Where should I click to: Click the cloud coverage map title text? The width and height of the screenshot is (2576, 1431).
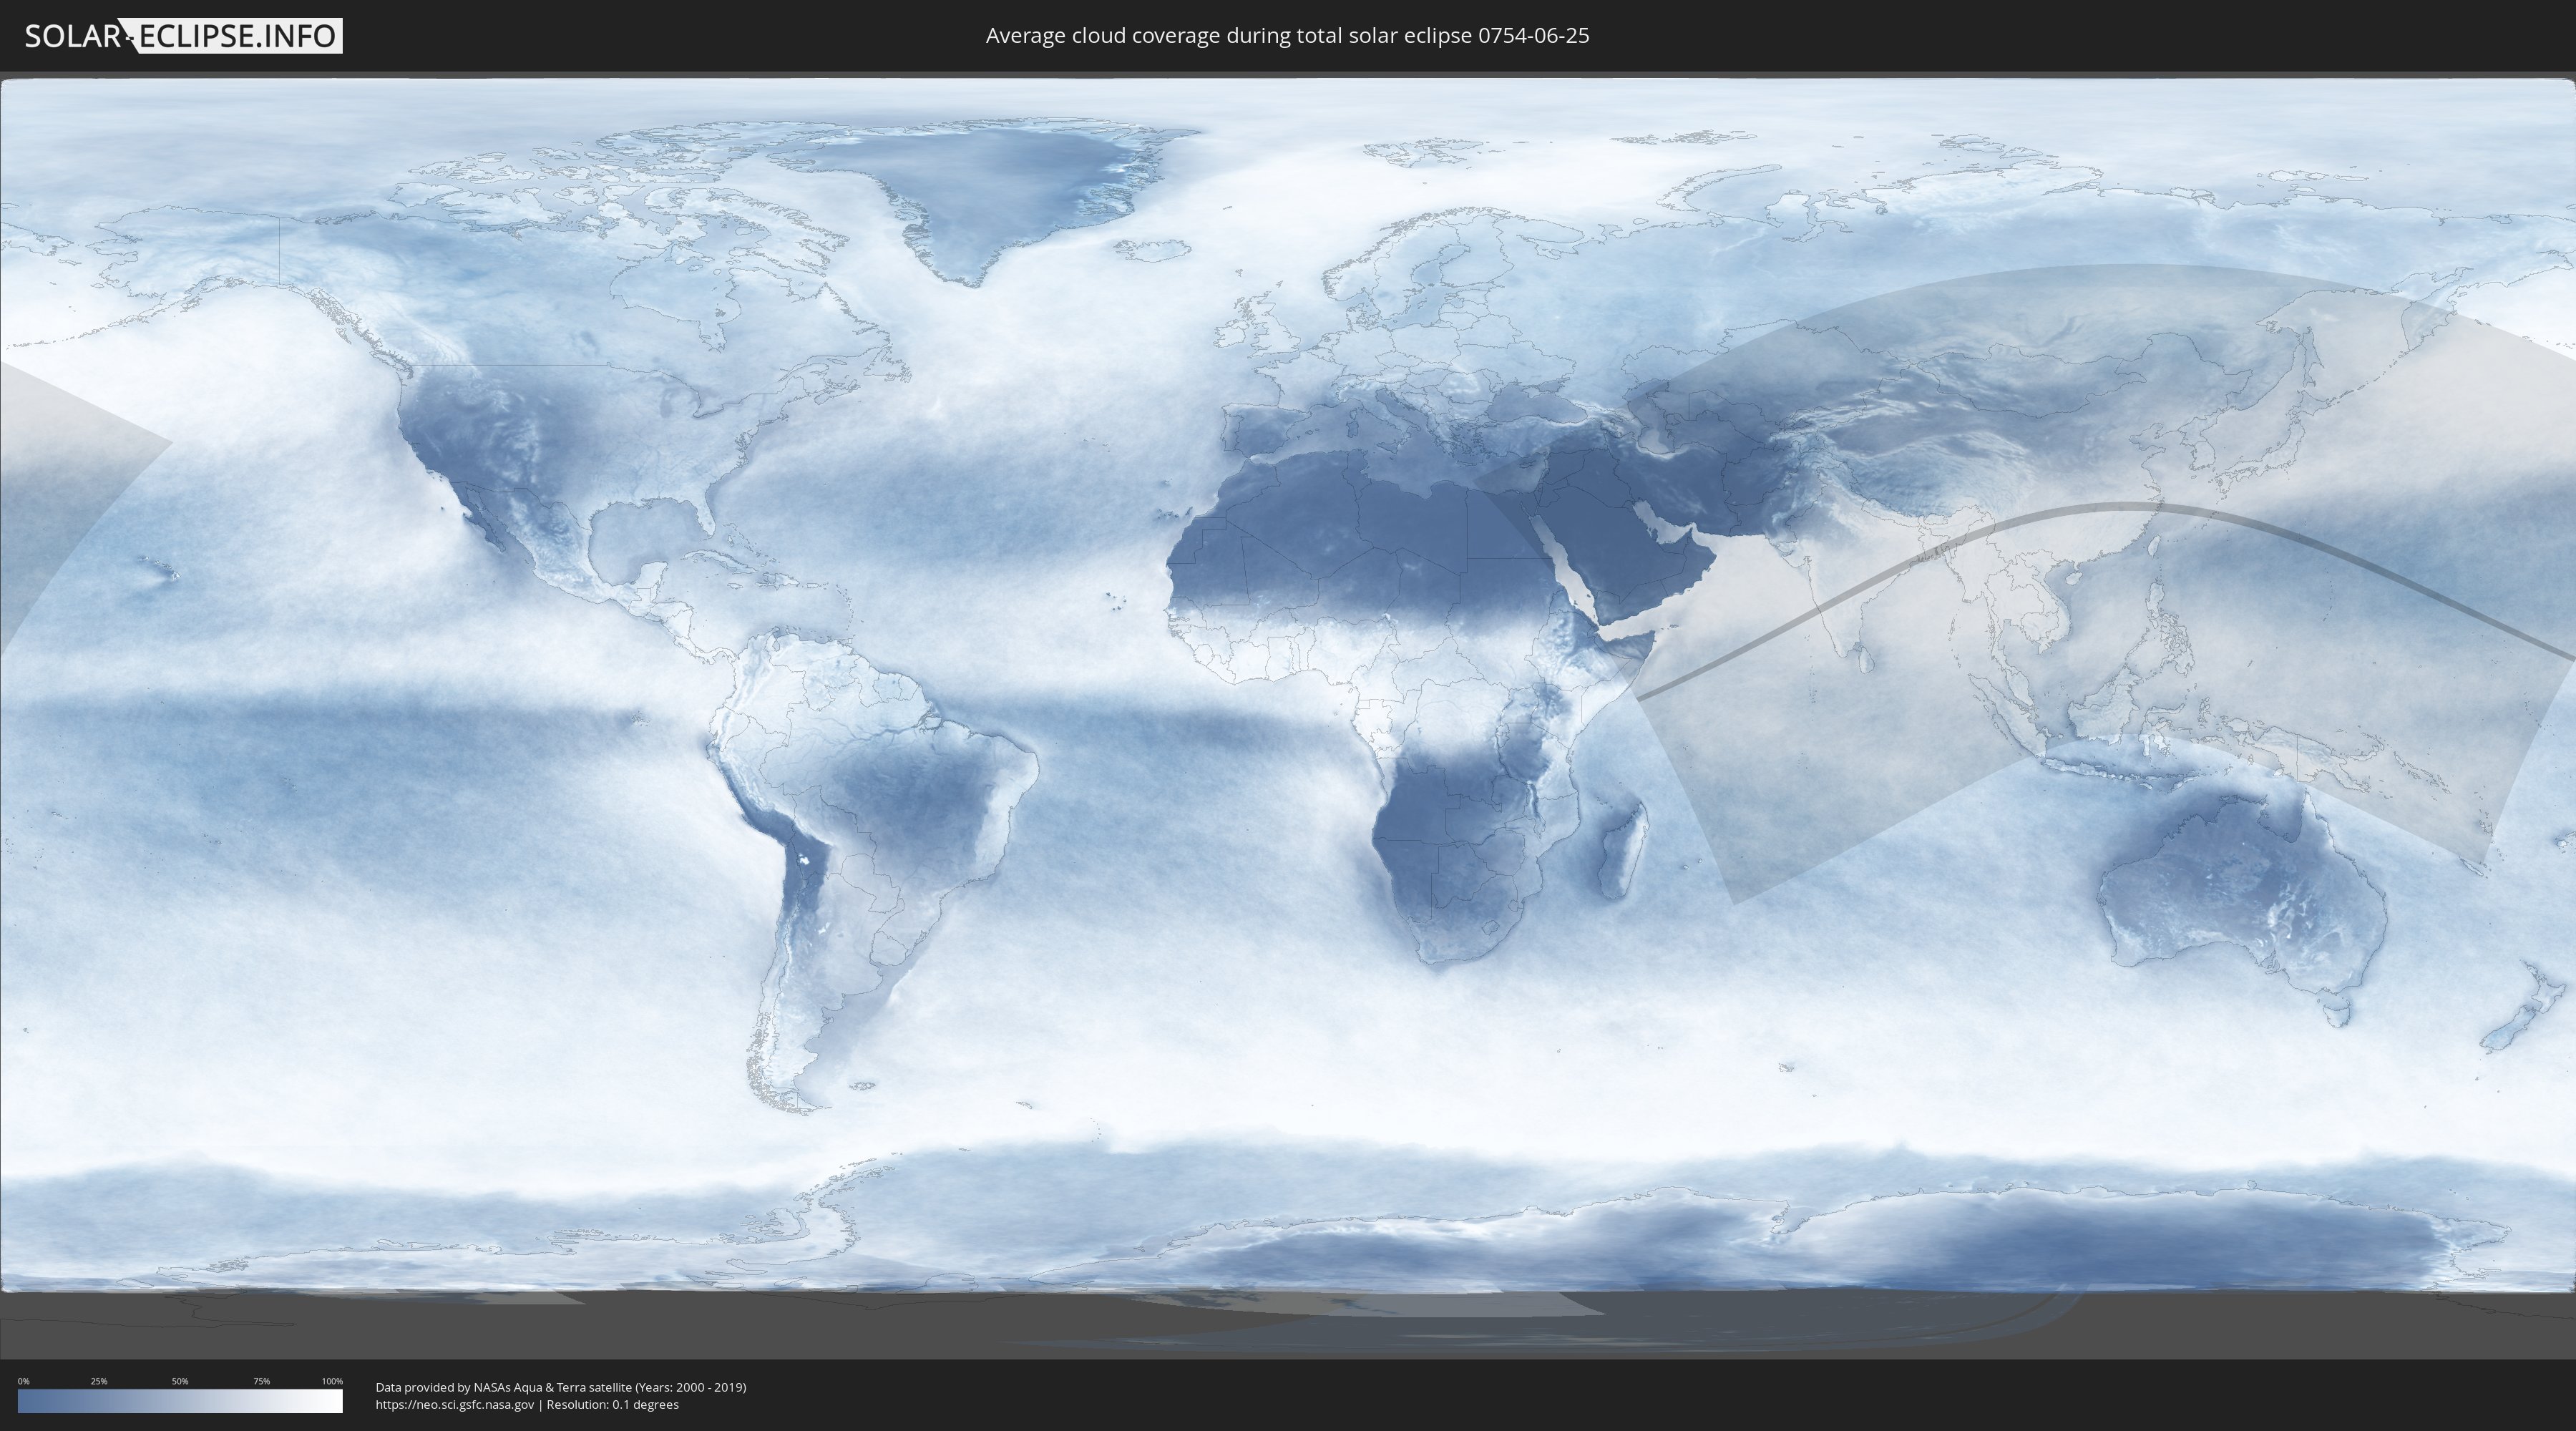pyautogui.click(x=1287, y=36)
